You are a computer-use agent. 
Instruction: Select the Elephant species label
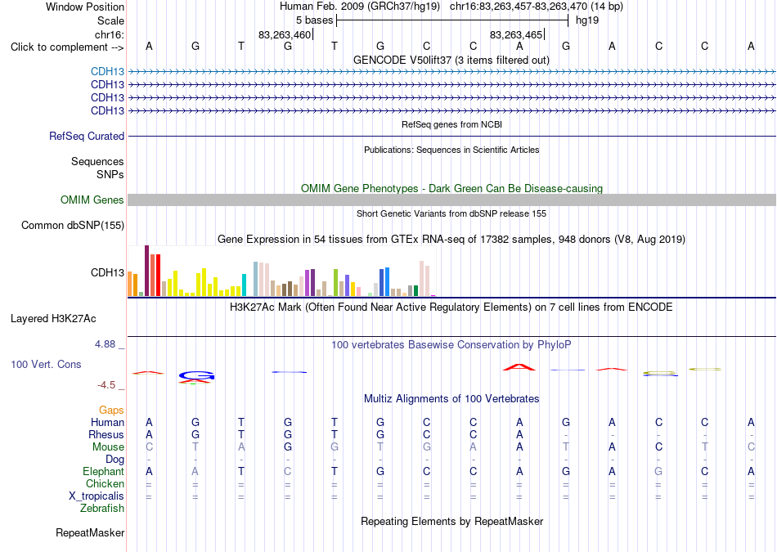coord(103,472)
